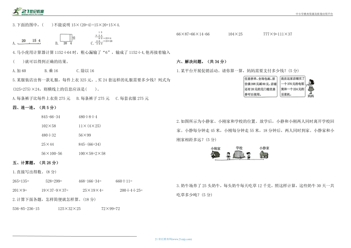
Task: Click the expression 56×100-56
Action: (52, 153)
